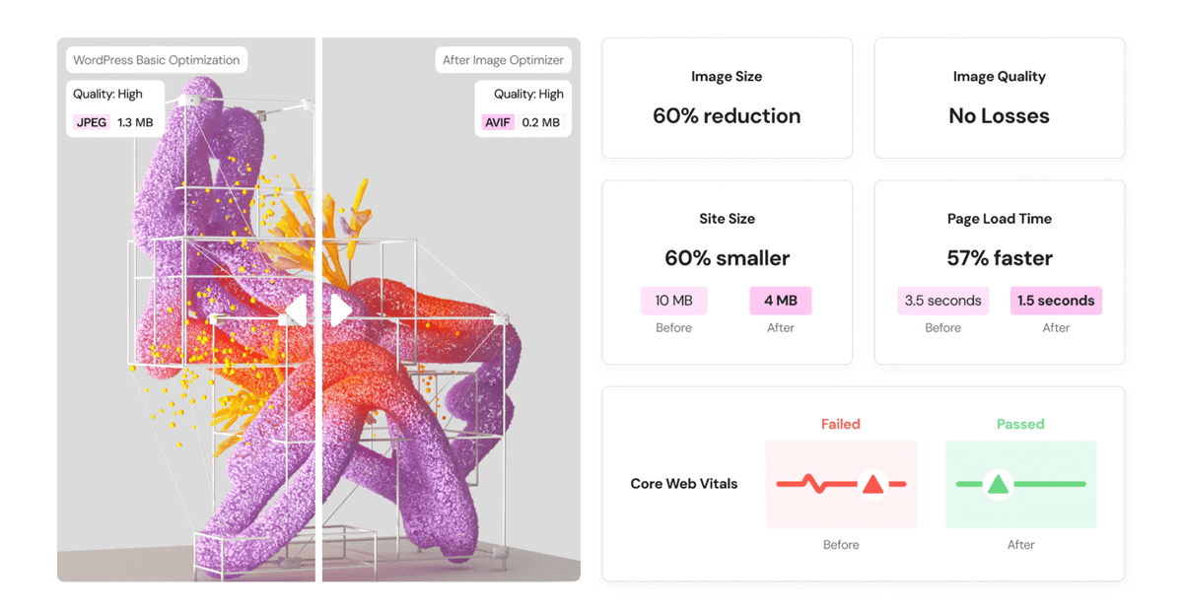Click the red Failed waveform indicator

(841, 483)
